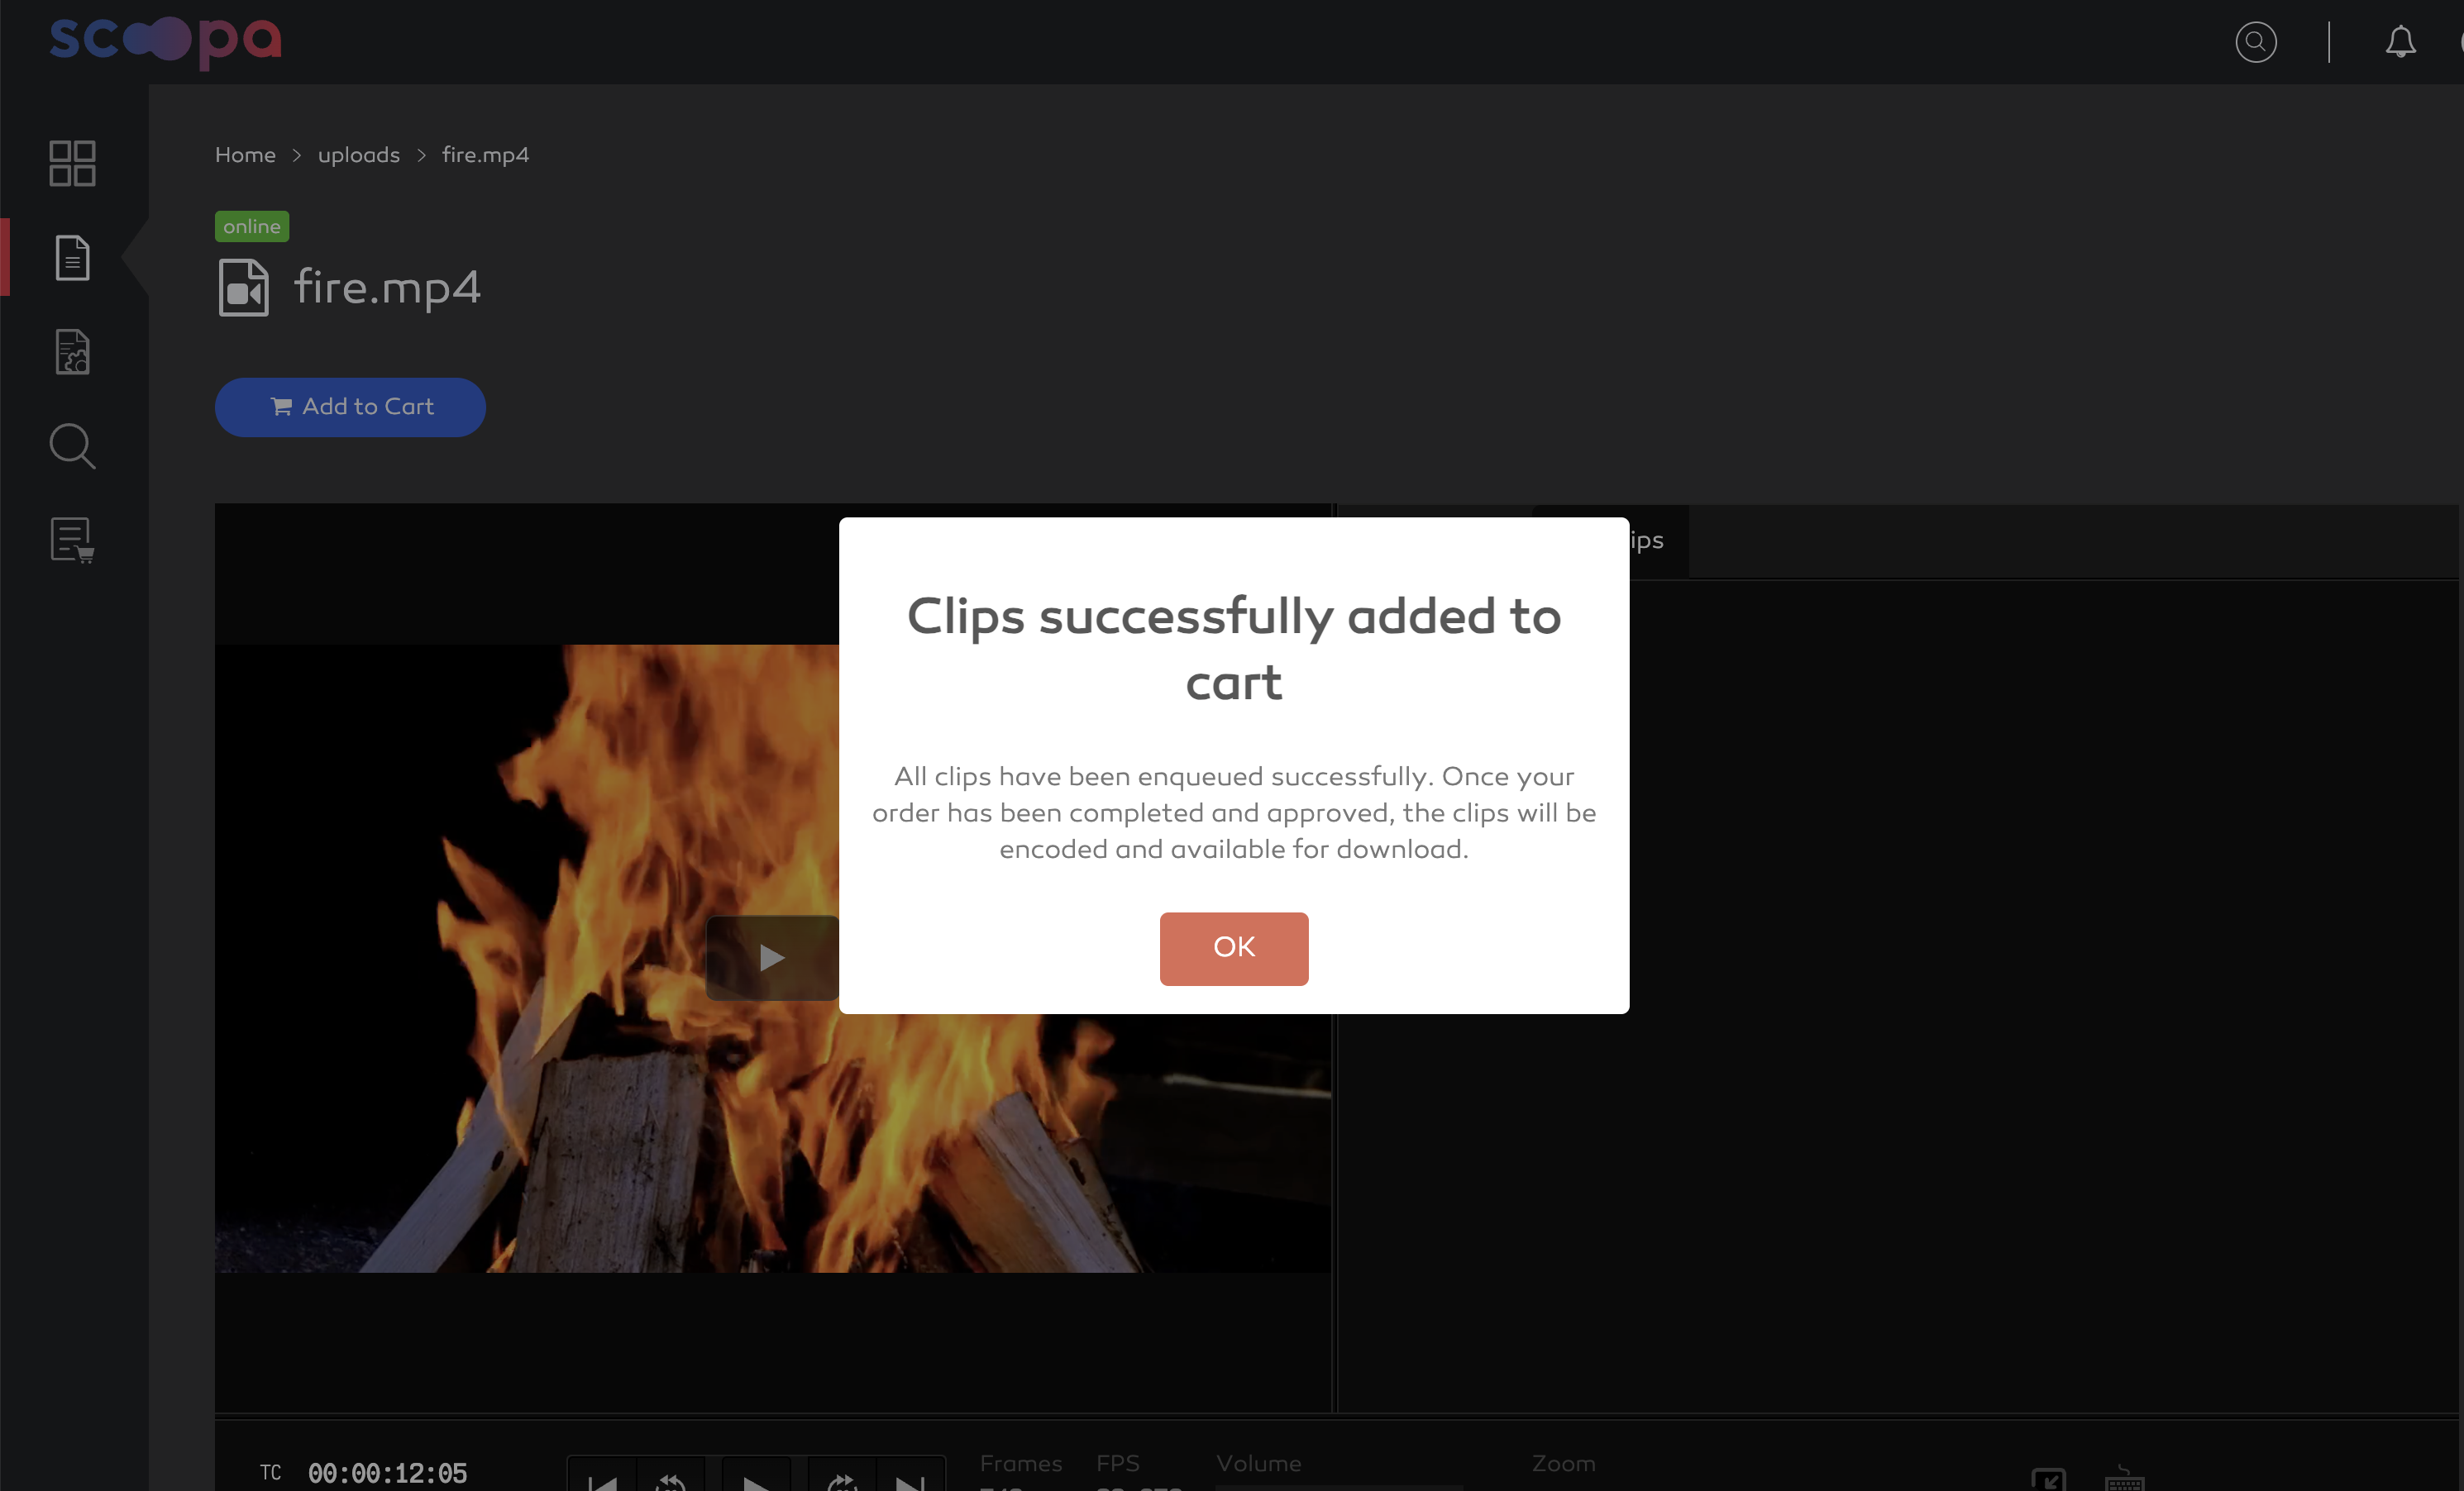Open the dashboard grid icon in sidebar

click(x=72, y=163)
